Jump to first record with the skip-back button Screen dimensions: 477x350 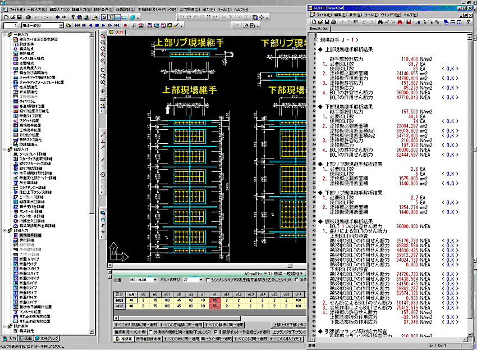(77, 25)
